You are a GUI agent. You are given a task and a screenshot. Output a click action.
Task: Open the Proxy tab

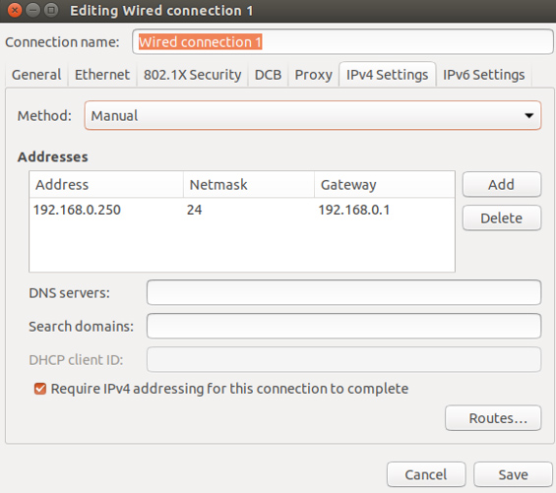tap(314, 75)
